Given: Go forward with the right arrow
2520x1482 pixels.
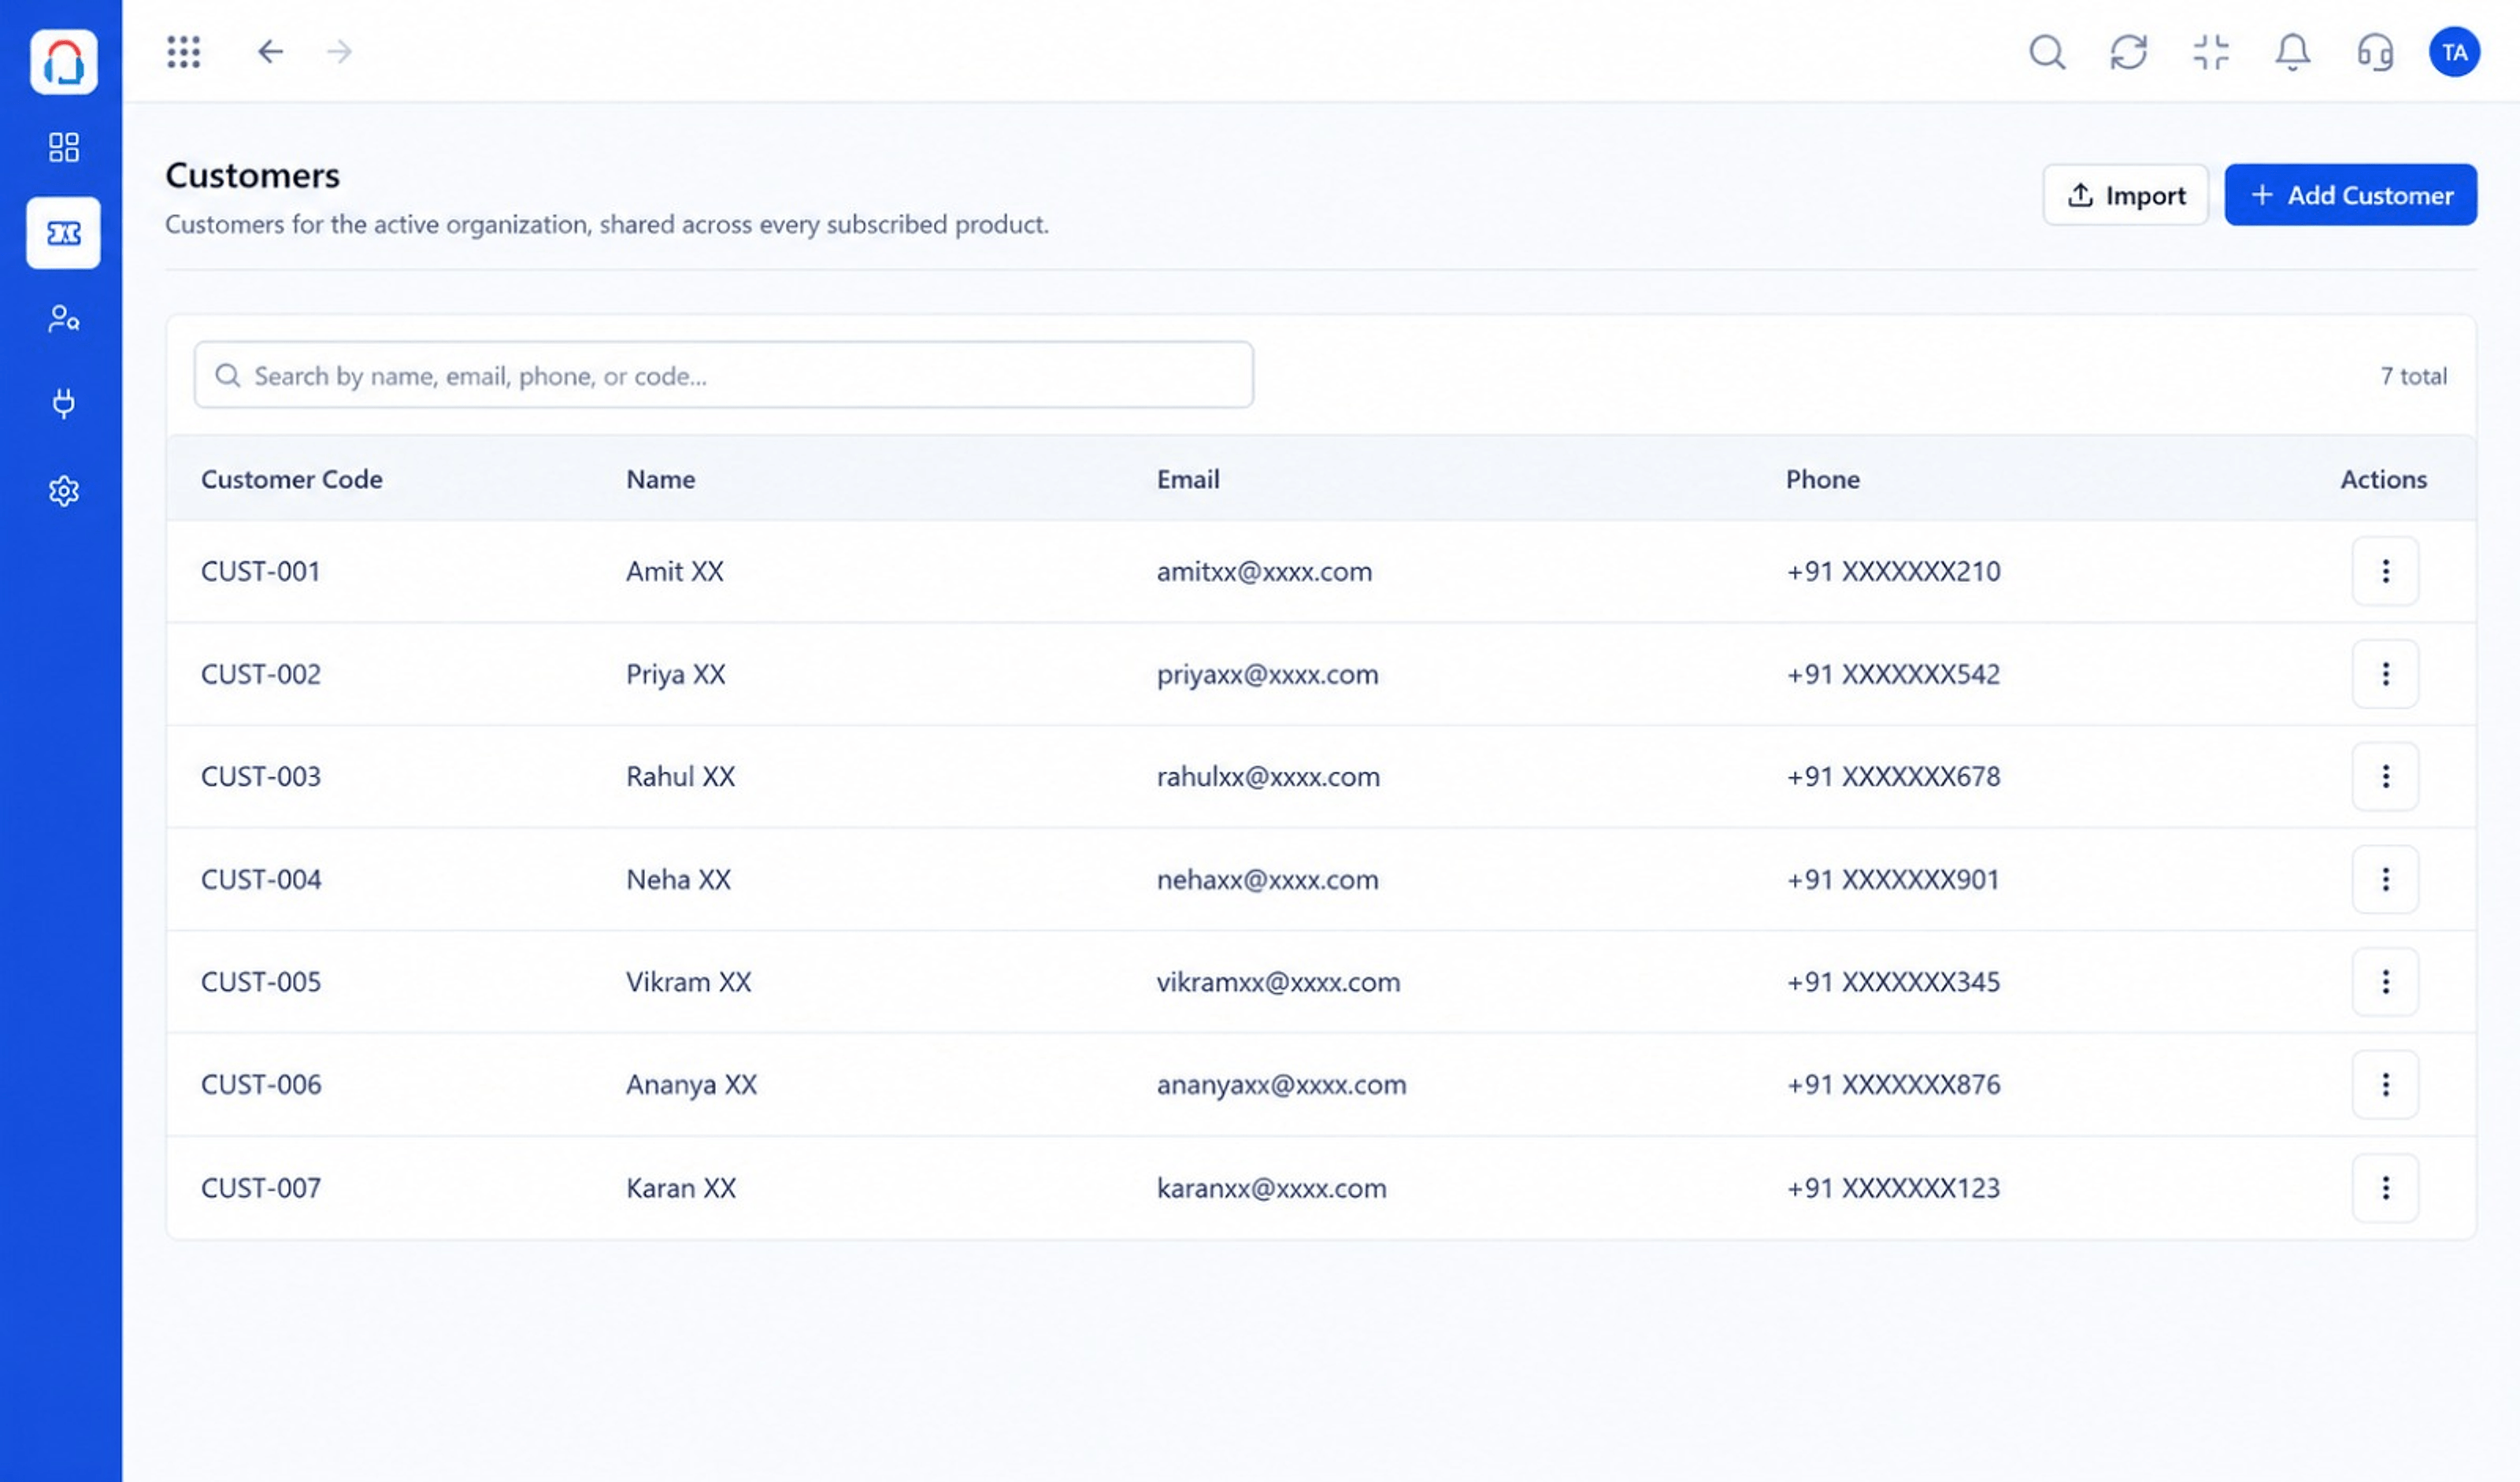Looking at the screenshot, I should [340, 52].
